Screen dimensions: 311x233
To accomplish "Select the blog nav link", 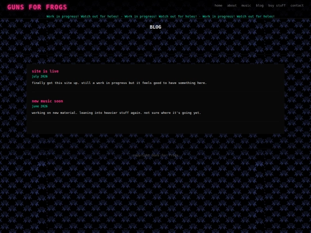I will click(260, 6).
